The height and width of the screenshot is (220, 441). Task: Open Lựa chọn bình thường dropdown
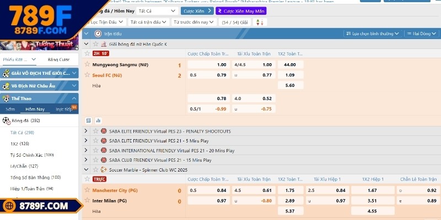[373, 34]
